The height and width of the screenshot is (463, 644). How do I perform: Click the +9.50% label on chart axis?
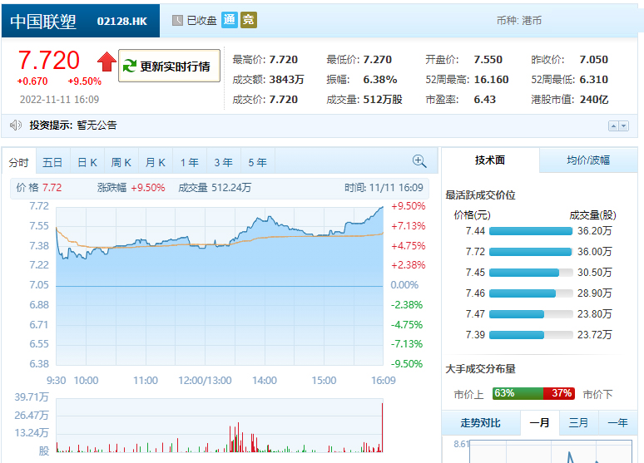409,206
